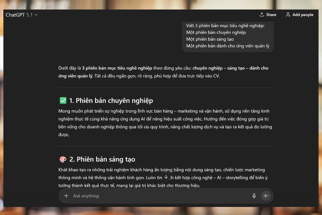Click the bold text 'ứng viên quản lý'
This screenshot has height=215, width=322.
(75, 76)
